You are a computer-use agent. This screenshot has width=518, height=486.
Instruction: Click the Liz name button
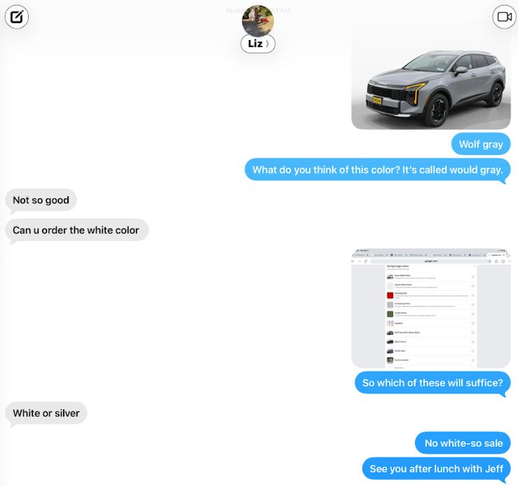click(x=258, y=43)
